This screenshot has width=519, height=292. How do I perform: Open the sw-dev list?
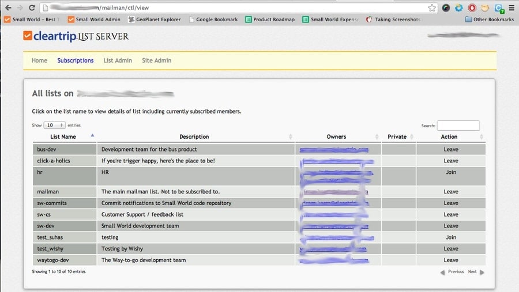pyautogui.click(x=46, y=226)
